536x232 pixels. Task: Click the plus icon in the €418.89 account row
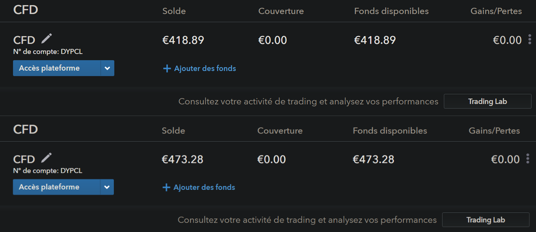click(x=166, y=69)
